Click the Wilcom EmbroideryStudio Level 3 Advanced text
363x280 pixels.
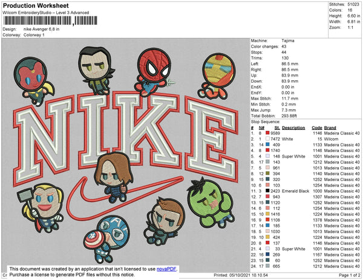[46, 13]
